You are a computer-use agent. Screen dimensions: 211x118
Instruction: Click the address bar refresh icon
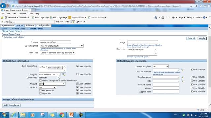coord(196,6)
